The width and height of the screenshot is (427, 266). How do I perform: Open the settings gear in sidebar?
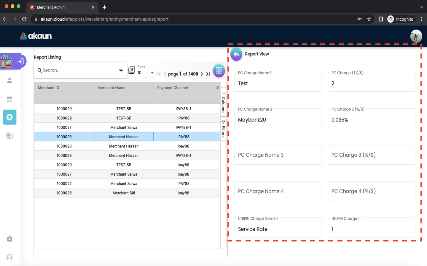coord(9,239)
